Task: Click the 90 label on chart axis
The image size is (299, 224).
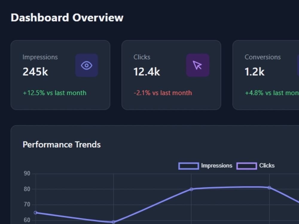Action: (27, 174)
